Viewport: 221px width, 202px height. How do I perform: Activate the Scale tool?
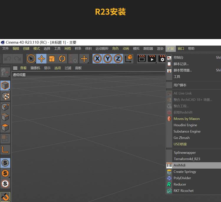52,59
